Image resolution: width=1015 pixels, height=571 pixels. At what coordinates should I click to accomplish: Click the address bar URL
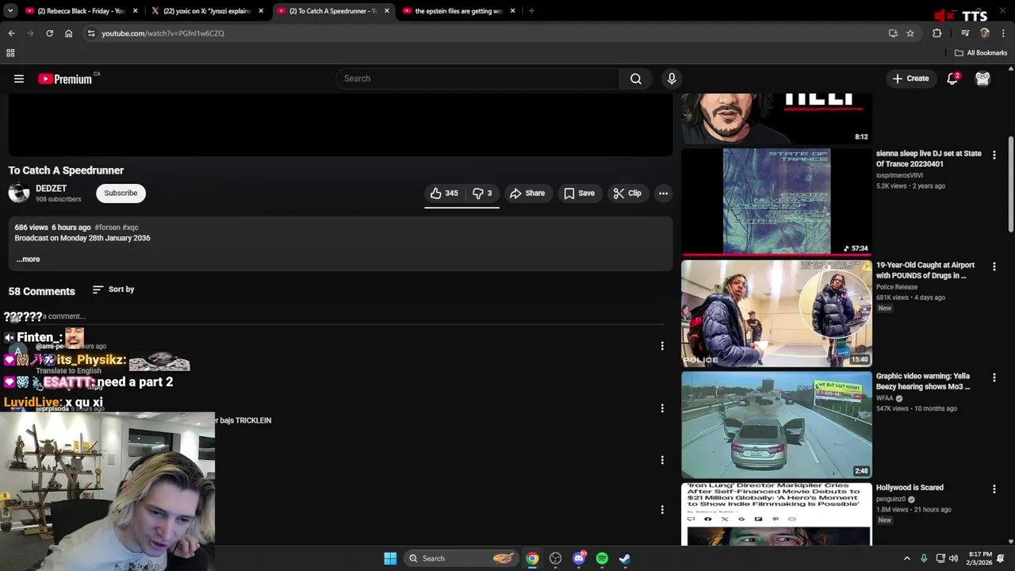(x=163, y=33)
